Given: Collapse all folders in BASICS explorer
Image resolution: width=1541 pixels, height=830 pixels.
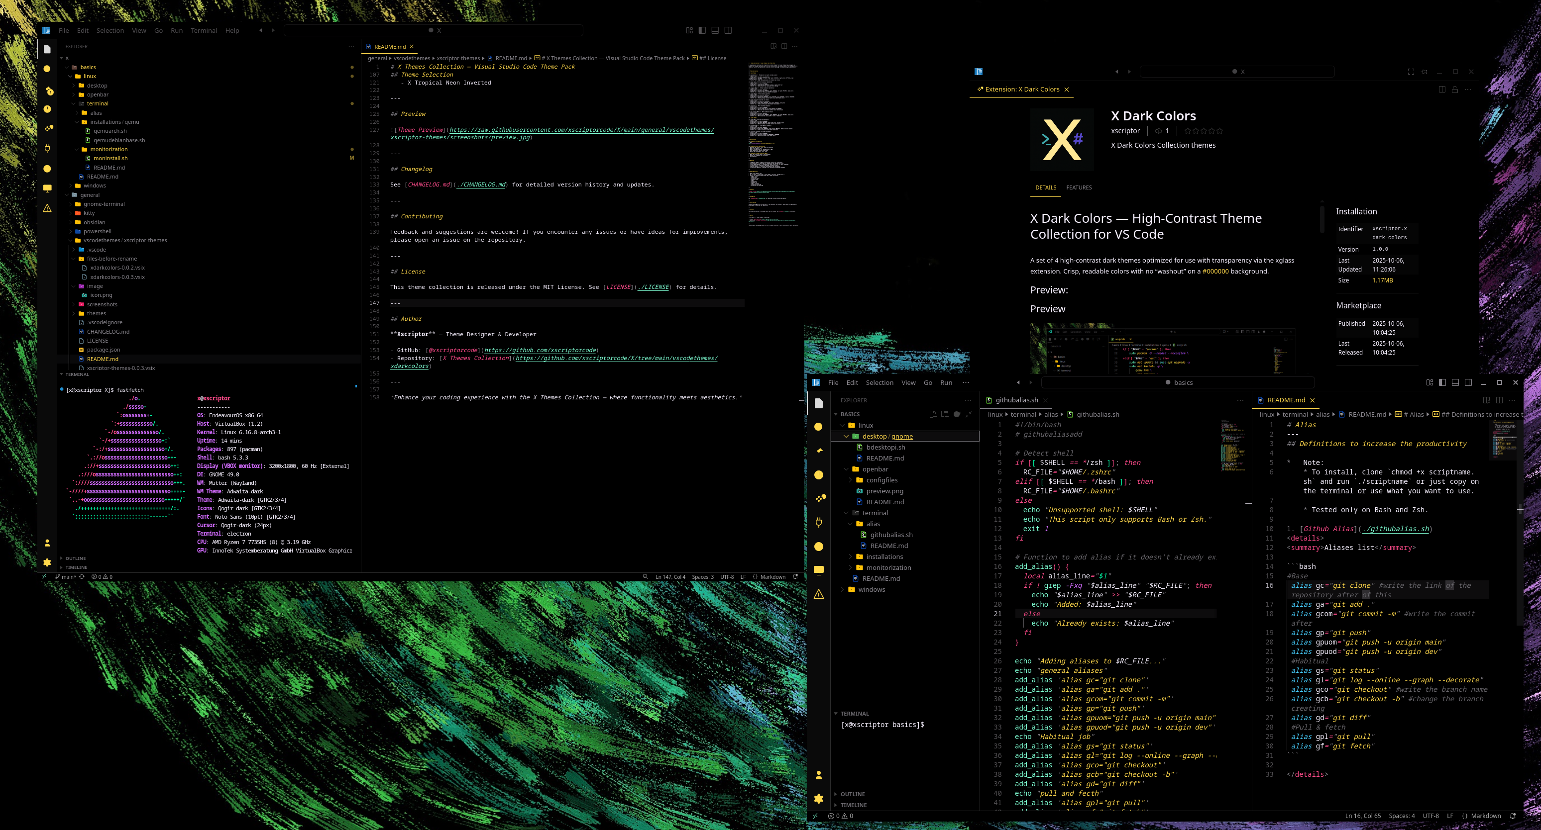Looking at the screenshot, I should click(969, 414).
